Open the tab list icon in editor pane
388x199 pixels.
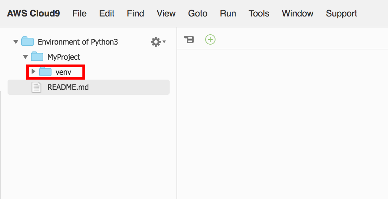tap(188, 39)
